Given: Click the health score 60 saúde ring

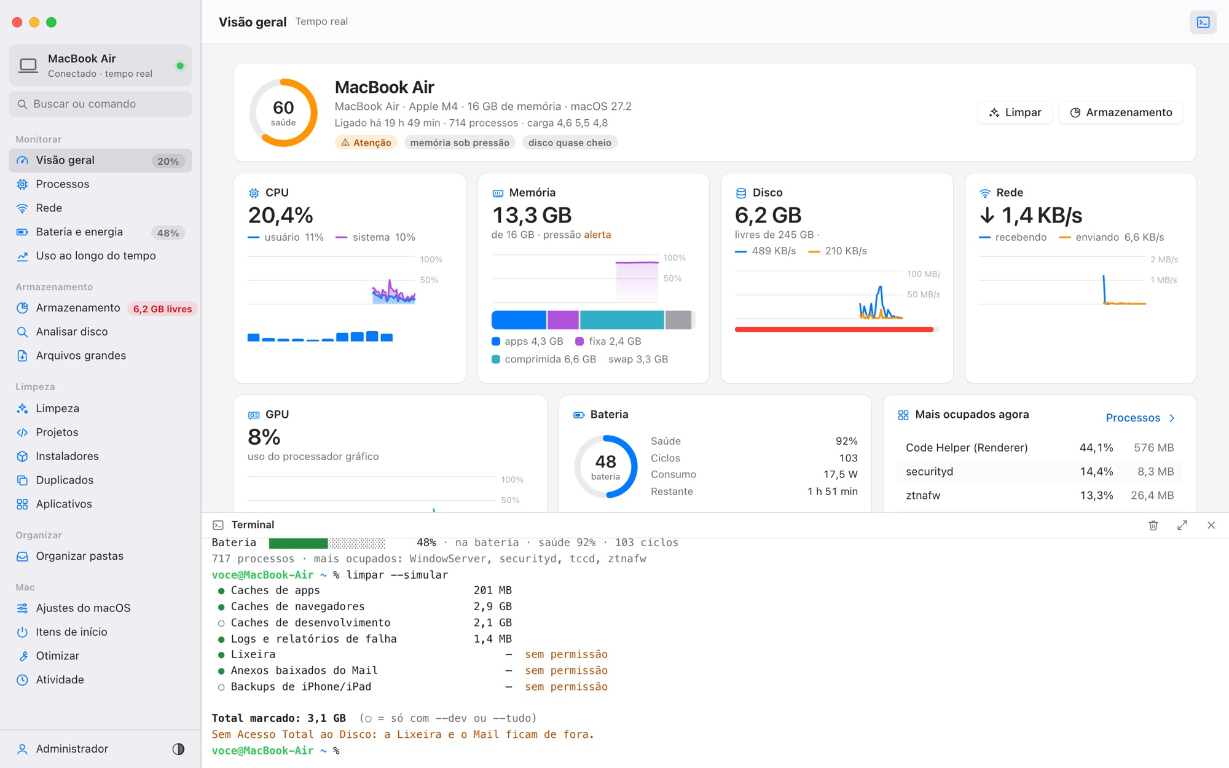Looking at the screenshot, I should click(x=283, y=112).
